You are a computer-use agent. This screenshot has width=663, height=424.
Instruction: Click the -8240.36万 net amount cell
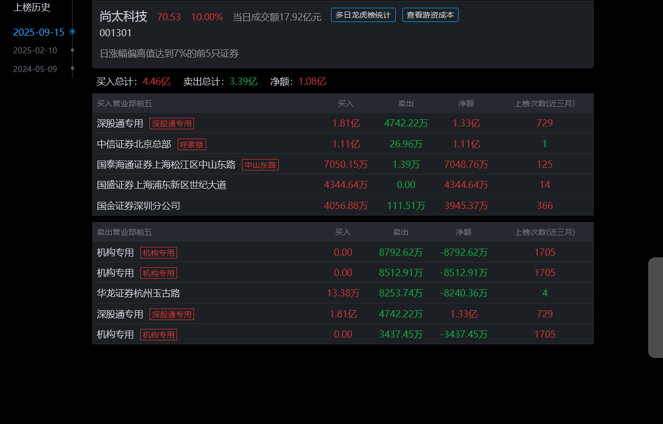click(463, 293)
